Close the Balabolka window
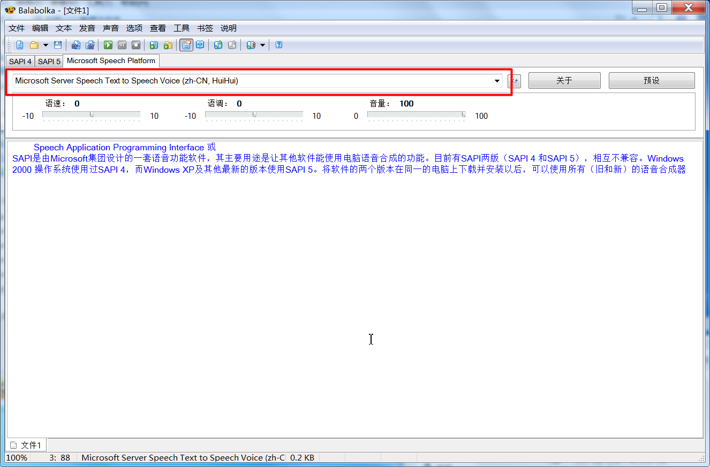Viewport: 710px width, 467px height. (x=689, y=8)
